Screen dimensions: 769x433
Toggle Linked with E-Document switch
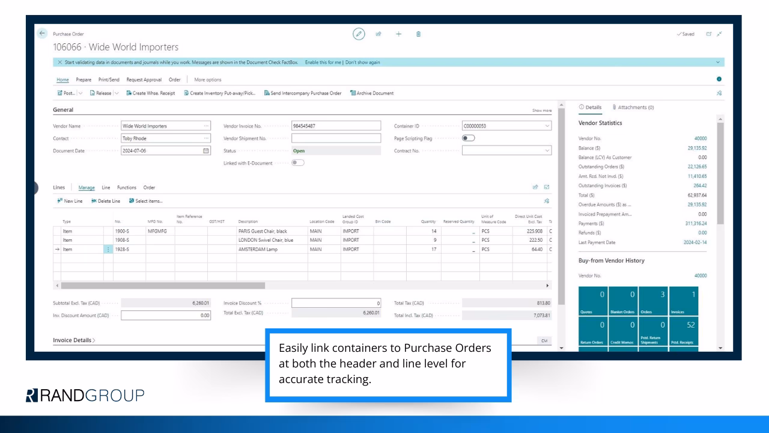(x=297, y=163)
